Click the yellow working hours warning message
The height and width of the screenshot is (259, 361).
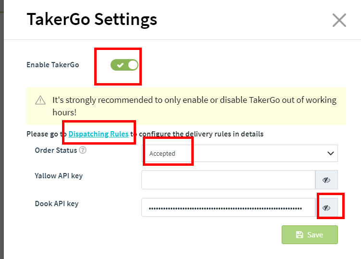tap(186, 106)
